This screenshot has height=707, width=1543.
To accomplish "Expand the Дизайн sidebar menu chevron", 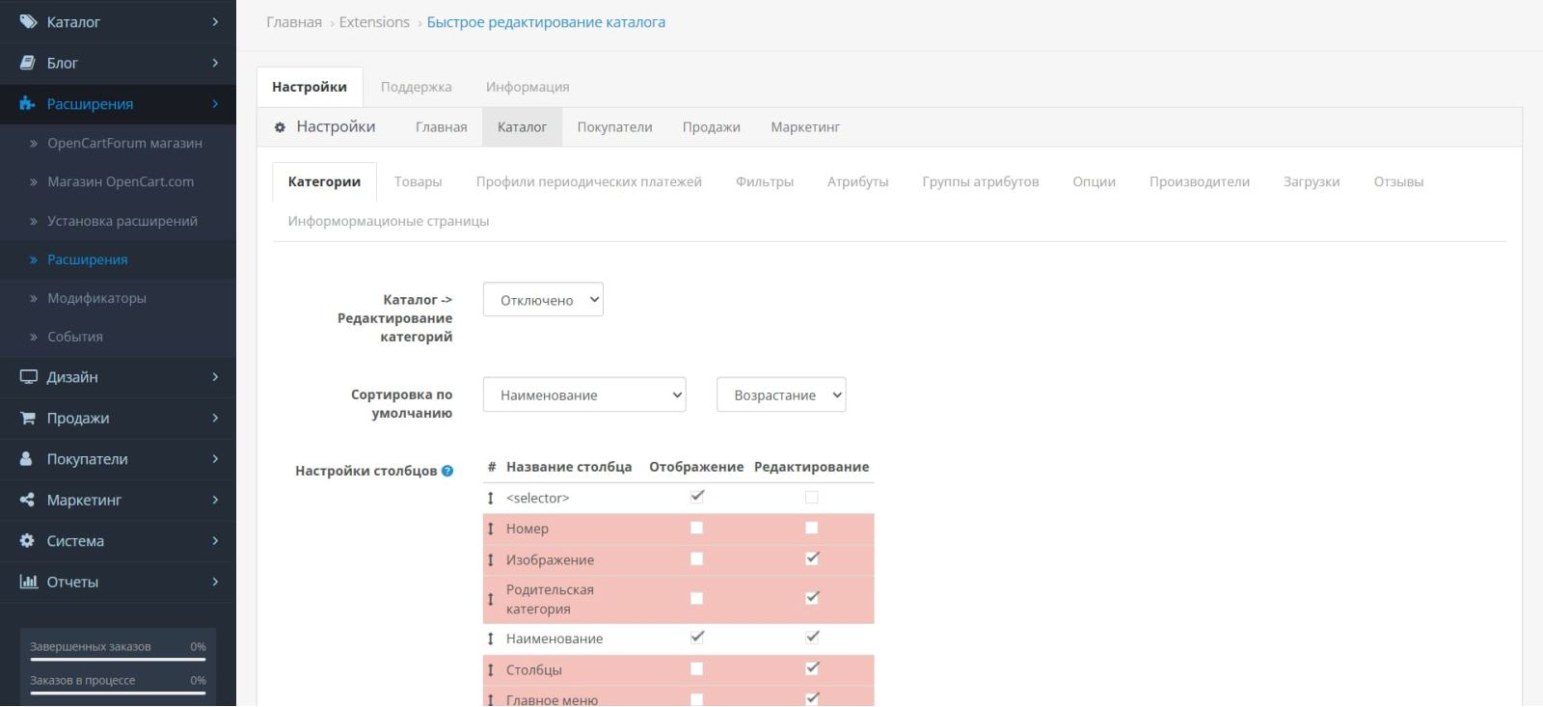I will point(215,377).
